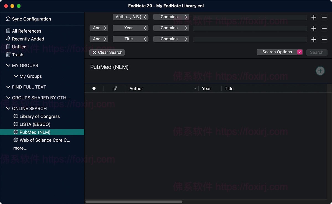332x204 pixels.
Task: Collapse the ONLINE SEARCH section
Action: coord(8,109)
